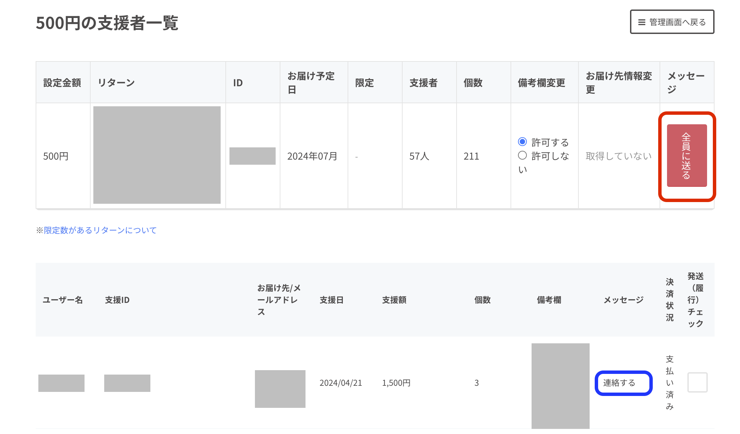
Task: Select the 許可しない radio button
Action: pyautogui.click(x=522, y=156)
